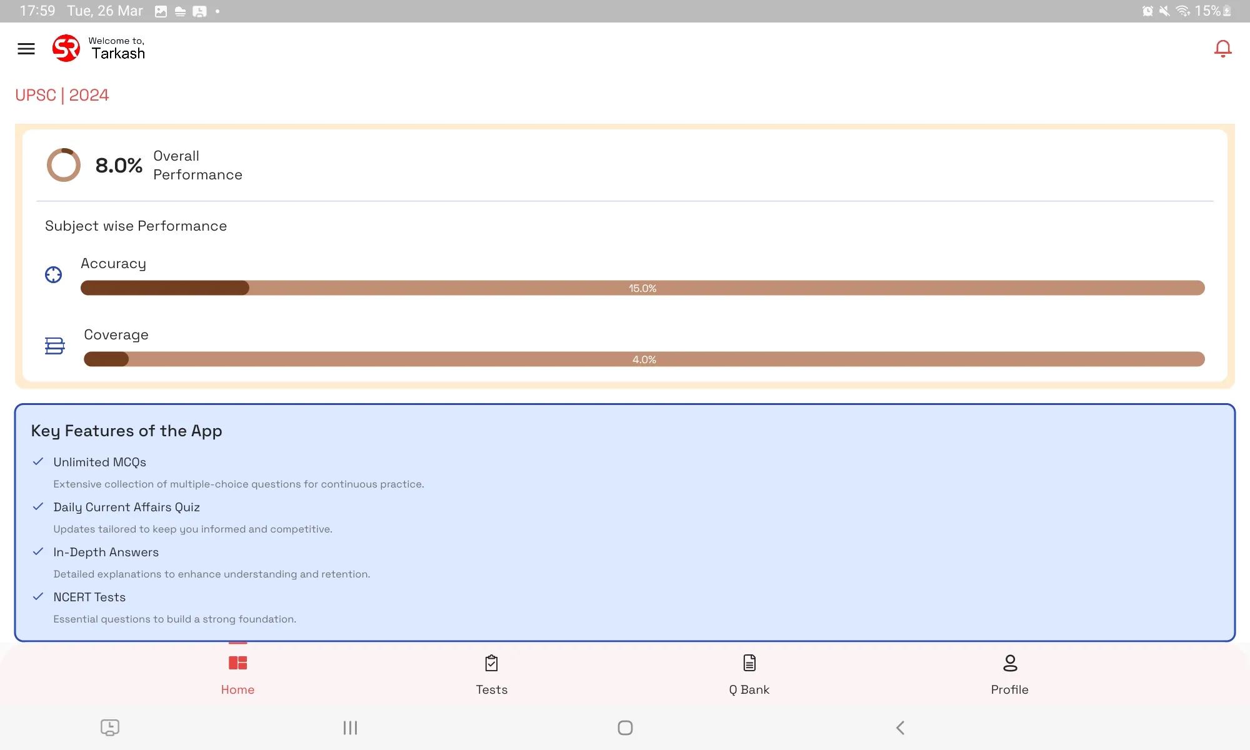Select the In-Depth Answers feature entry
This screenshot has height=750, width=1250.
click(x=106, y=552)
